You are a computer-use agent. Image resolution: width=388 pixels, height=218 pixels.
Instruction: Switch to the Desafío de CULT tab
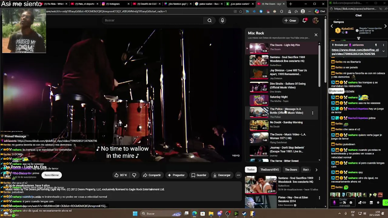pyautogui.click(x=147, y=4)
